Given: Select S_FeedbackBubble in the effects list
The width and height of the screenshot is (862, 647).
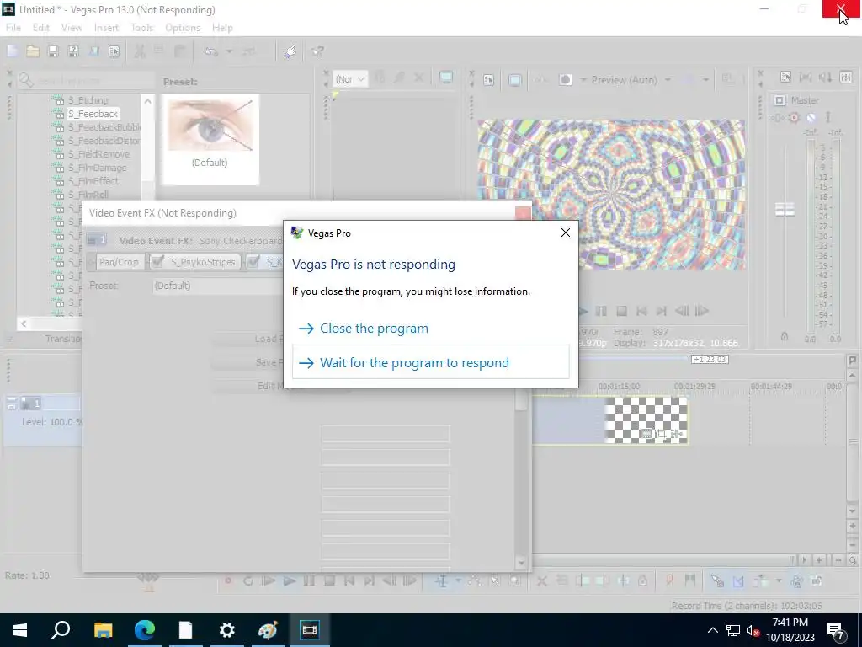Looking at the screenshot, I should coord(104,127).
